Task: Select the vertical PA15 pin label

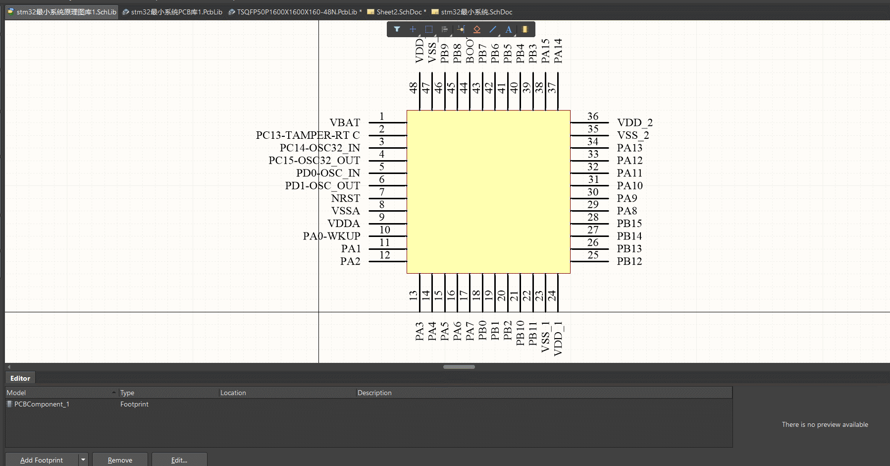Action: click(x=545, y=51)
